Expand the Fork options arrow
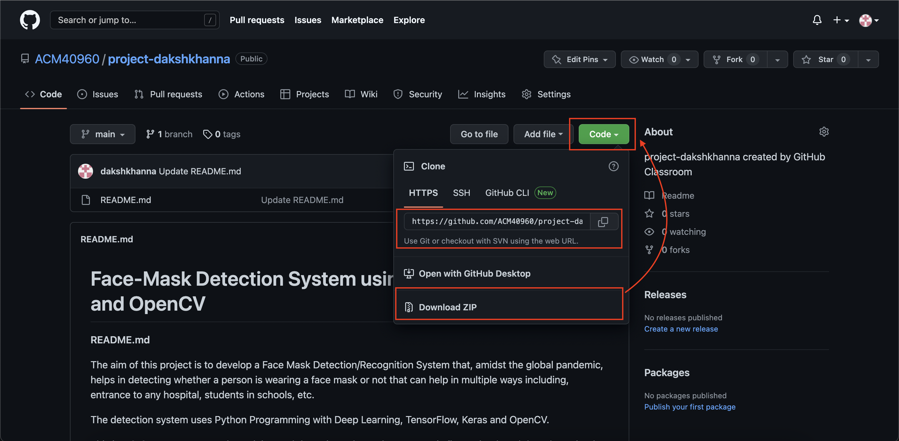This screenshot has width=899, height=441. (777, 59)
